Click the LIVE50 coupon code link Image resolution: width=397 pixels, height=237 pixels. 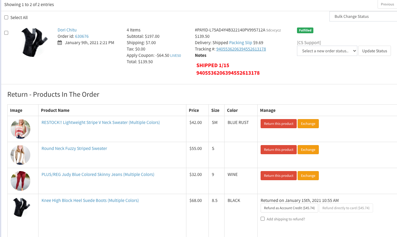click(175, 56)
